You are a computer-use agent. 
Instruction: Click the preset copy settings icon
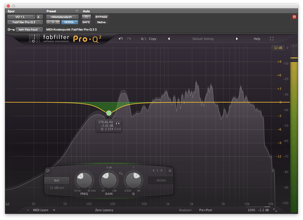pyautogui.click(x=58, y=22)
